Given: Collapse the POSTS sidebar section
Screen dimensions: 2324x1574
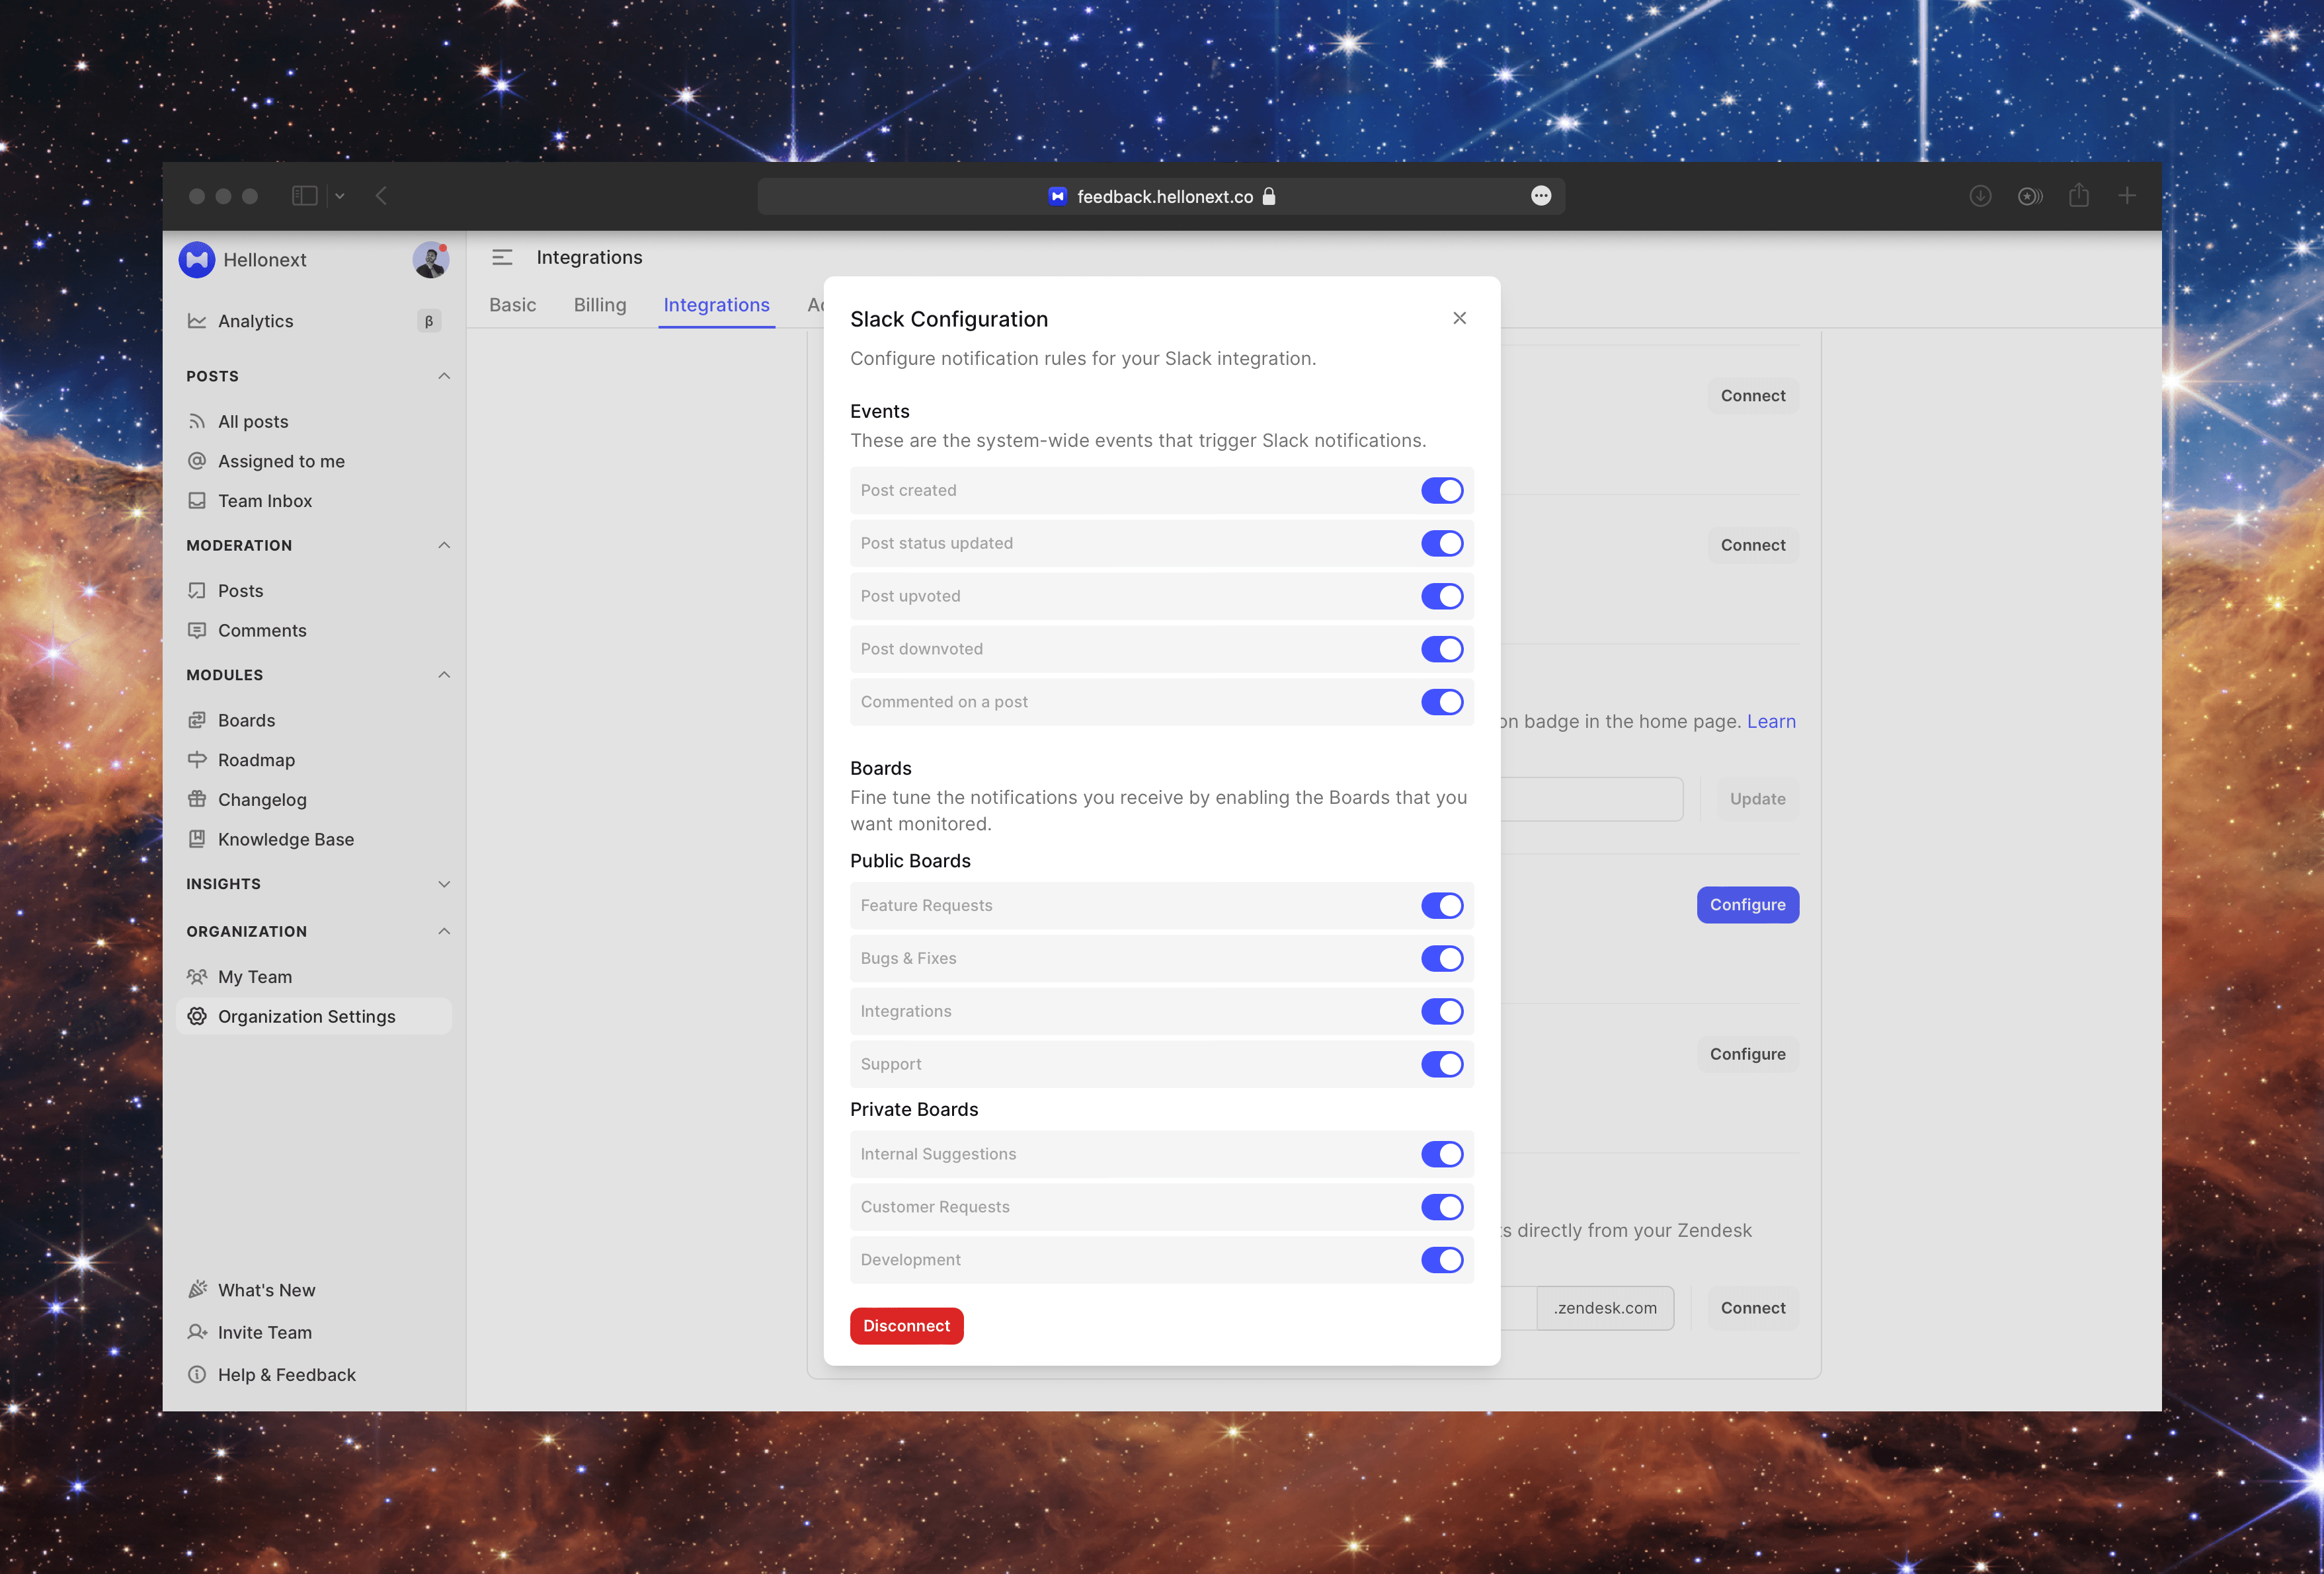Looking at the screenshot, I should point(444,375).
